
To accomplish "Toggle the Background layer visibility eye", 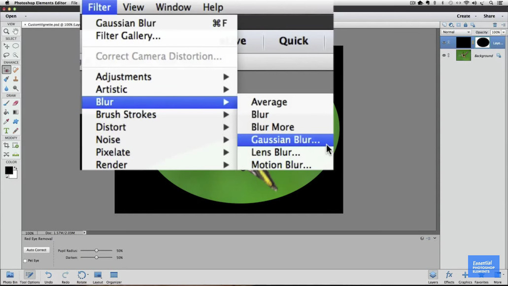I will click(444, 55).
